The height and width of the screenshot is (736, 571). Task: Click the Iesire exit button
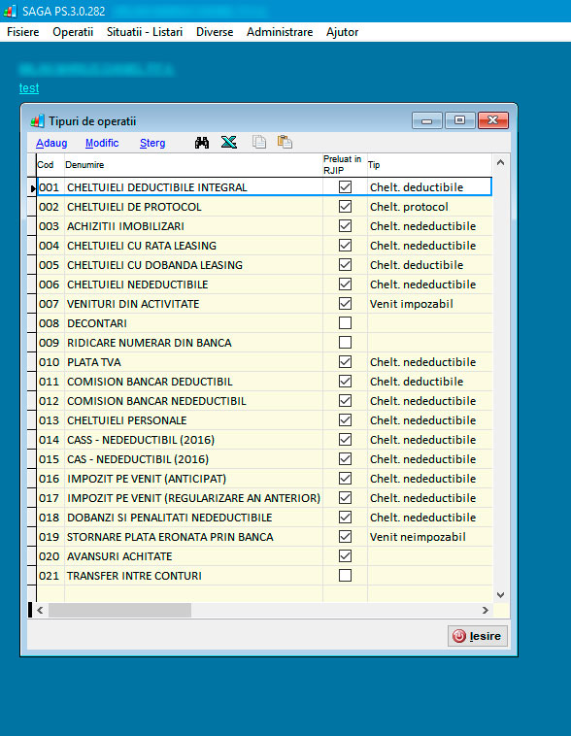478,636
